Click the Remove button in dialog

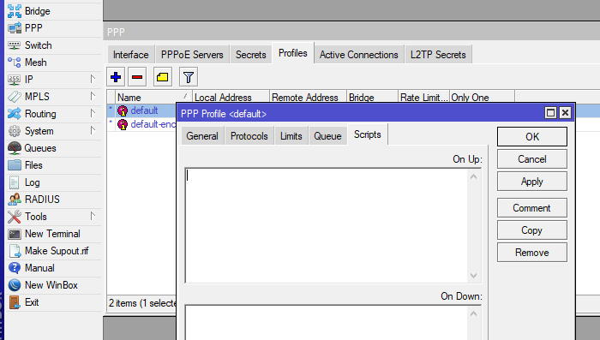click(x=532, y=253)
